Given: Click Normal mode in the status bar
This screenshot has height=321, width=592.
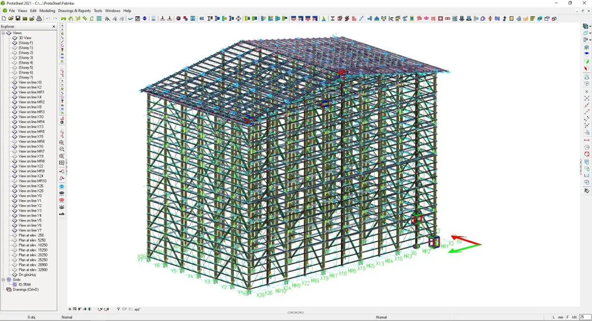Looking at the screenshot, I should tap(67, 317).
